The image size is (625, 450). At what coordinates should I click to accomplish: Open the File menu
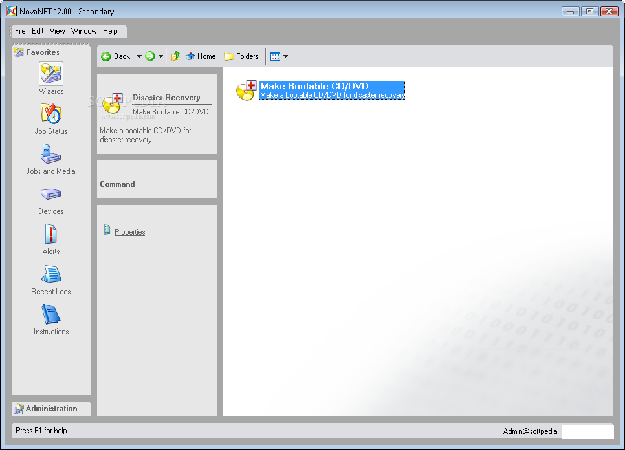tap(20, 31)
